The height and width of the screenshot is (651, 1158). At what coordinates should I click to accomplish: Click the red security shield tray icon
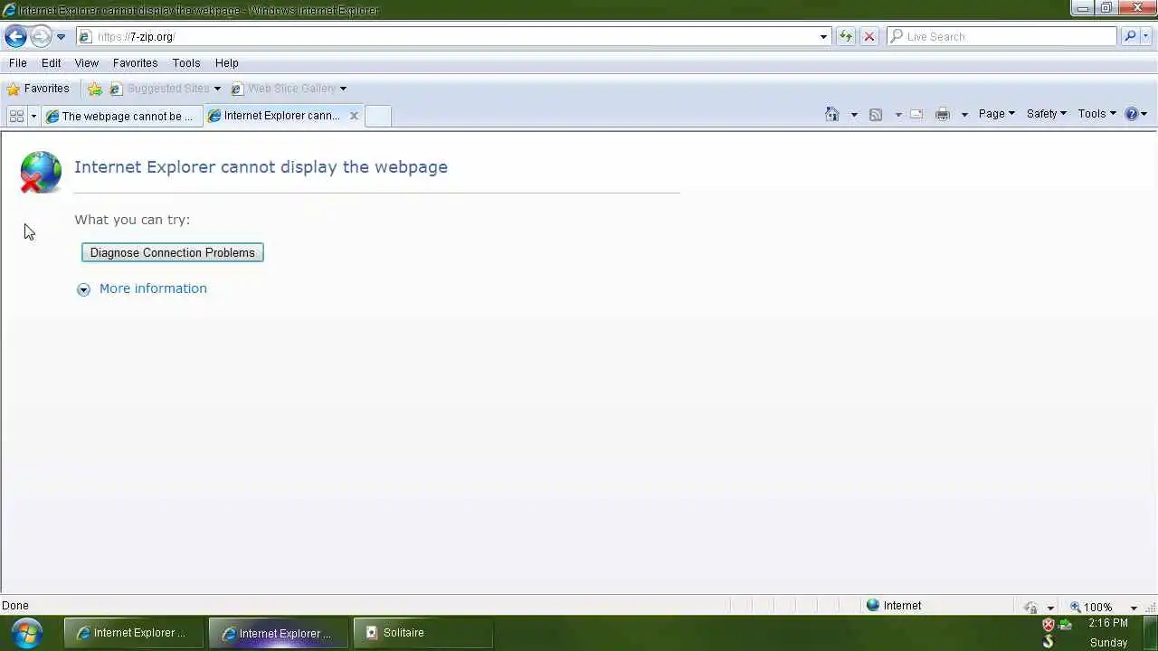(1049, 625)
